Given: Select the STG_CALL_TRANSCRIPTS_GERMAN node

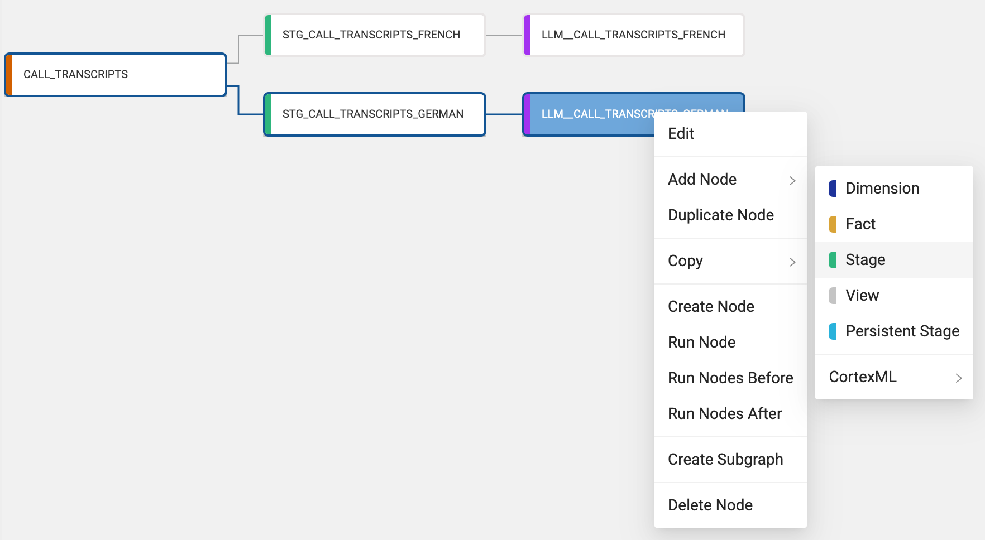Looking at the screenshot, I should [x=374, y=114].
